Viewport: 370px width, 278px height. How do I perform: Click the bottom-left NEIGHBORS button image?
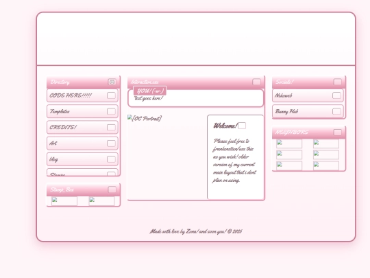point(289,166)
